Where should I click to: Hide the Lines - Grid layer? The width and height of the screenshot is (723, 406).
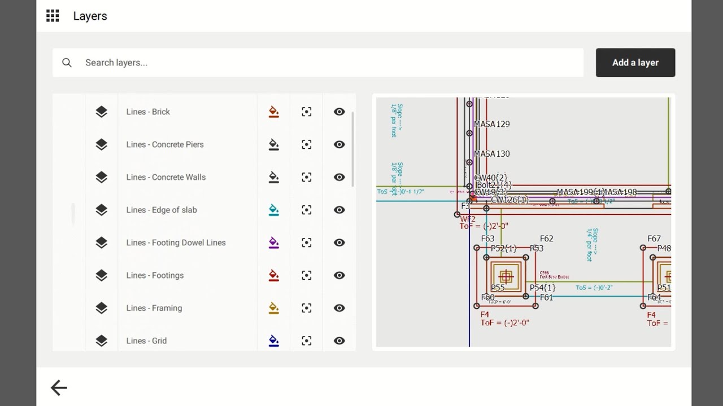point(339,341)
